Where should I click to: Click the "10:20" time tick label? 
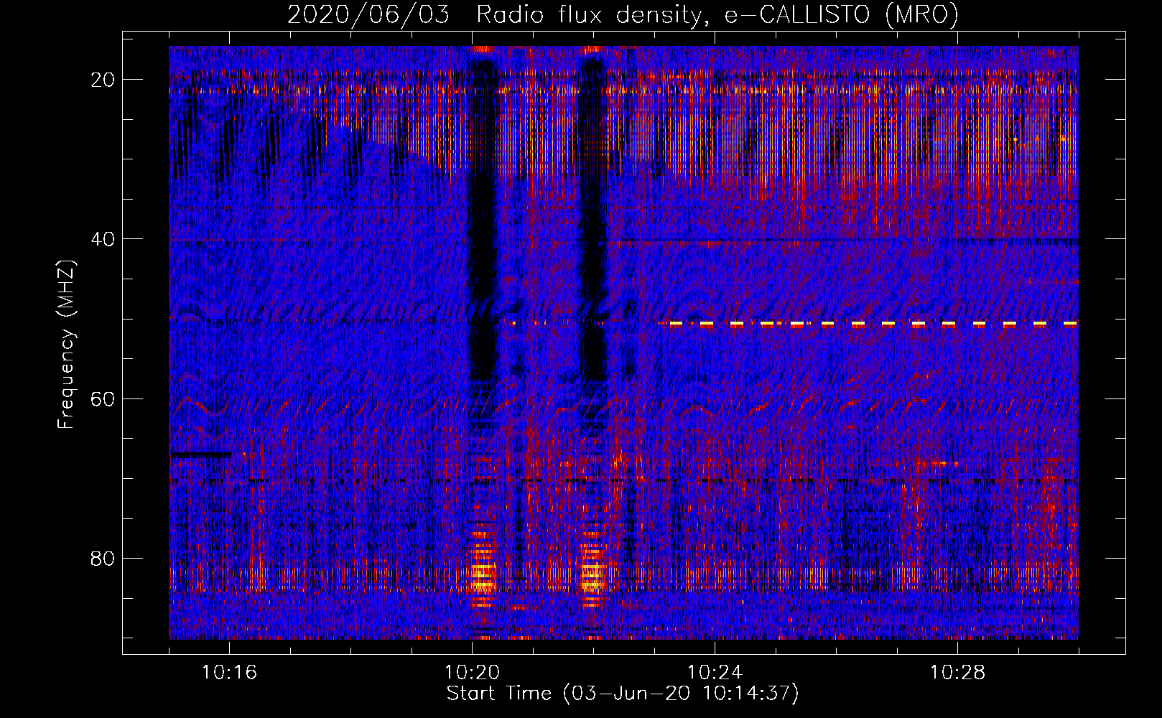click(472, 673)
